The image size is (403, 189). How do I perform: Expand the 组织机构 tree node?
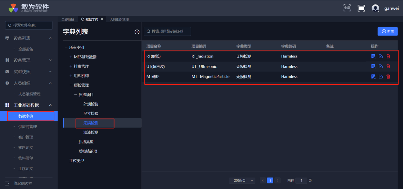pos(71,76)
